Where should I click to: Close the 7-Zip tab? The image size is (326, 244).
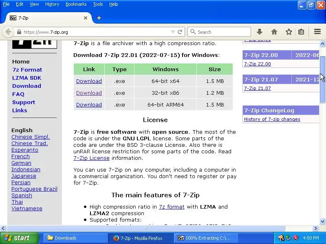coord(86,18)
